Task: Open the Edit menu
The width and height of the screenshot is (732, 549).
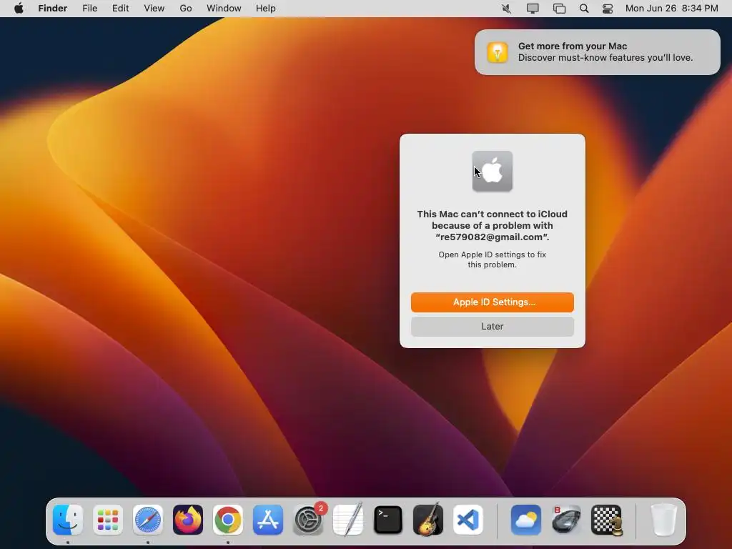Action: (x=120, y=9)
